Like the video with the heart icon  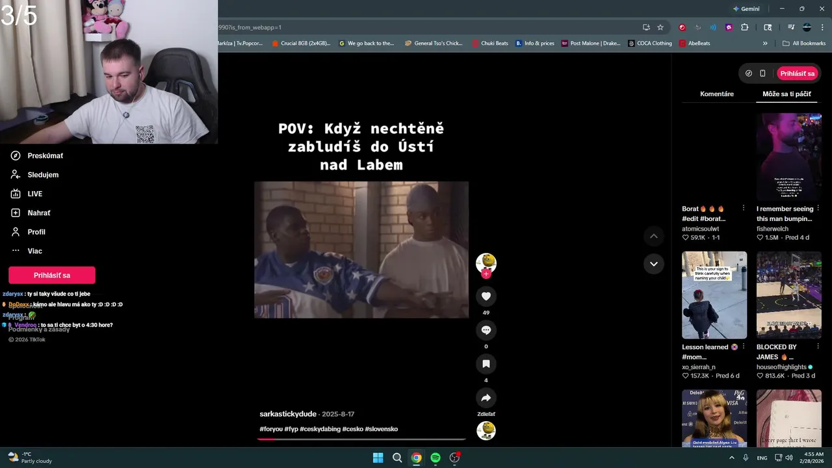[486, 296]
